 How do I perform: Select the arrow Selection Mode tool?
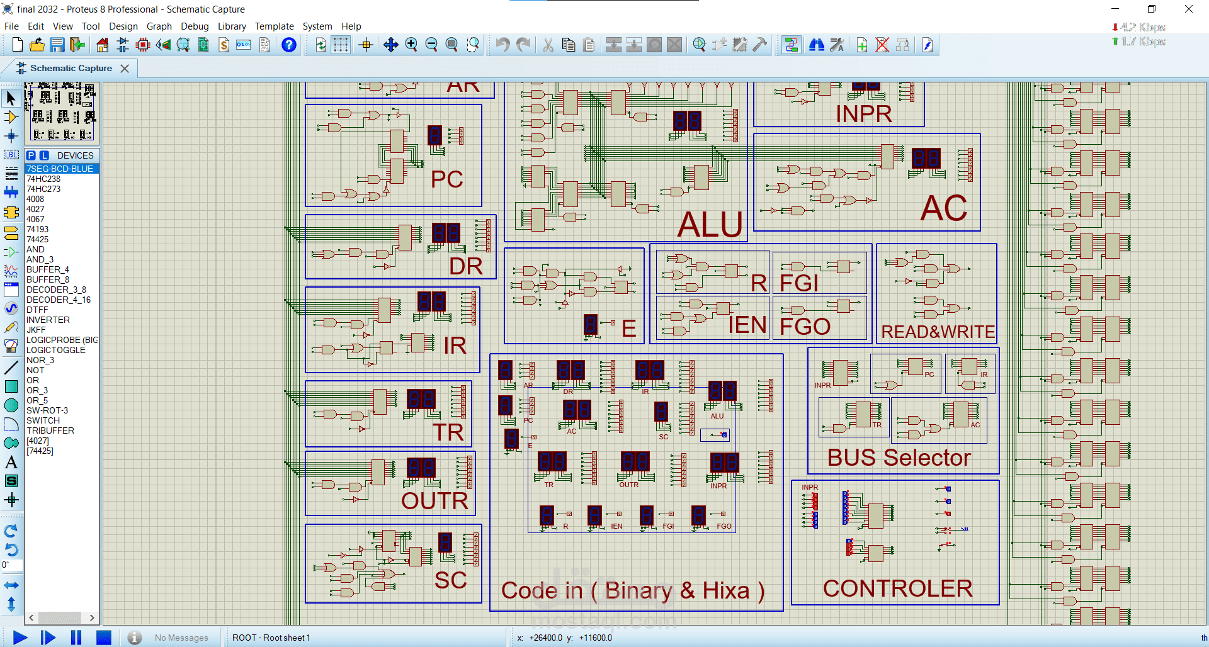pos(11,98)
